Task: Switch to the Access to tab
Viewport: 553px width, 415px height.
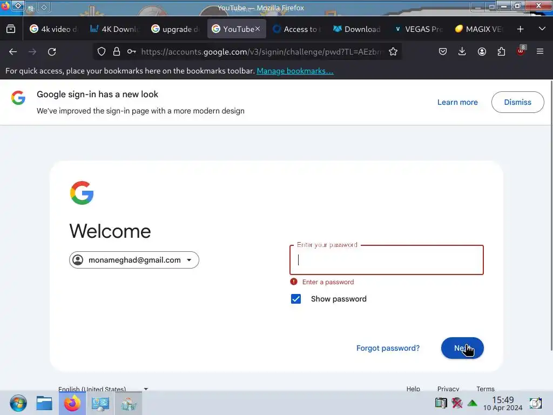Action: coord(297,29)
